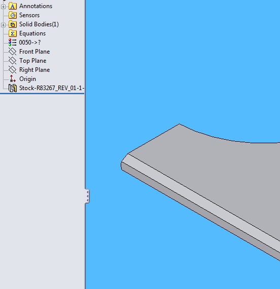Select the Equations sigma icon
Image resolution: width=280 pixels, height=289 pixels.
pos(13,33)
